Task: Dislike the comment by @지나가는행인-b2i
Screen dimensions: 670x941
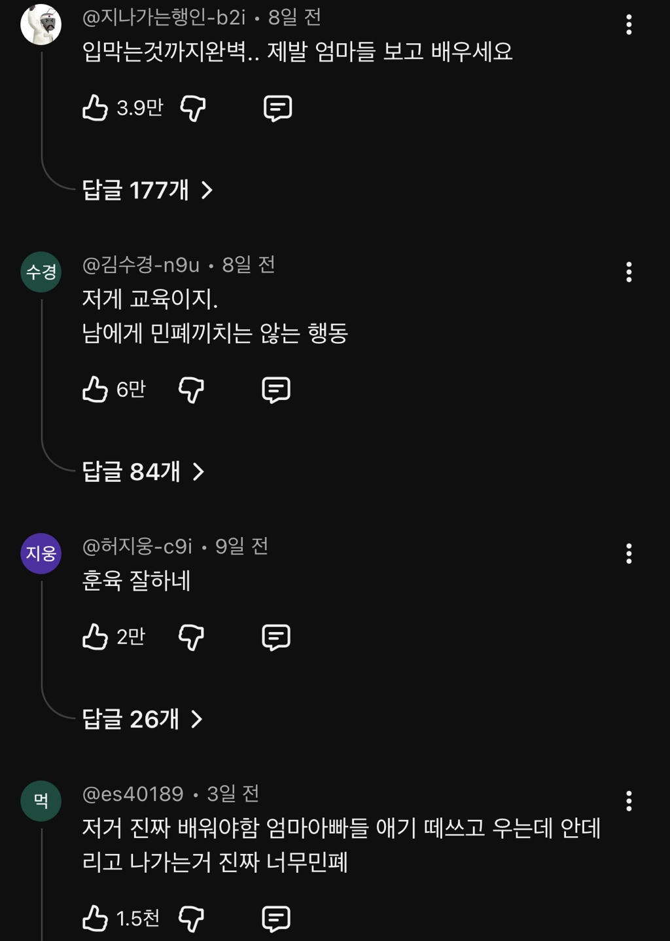Action: 193,109
